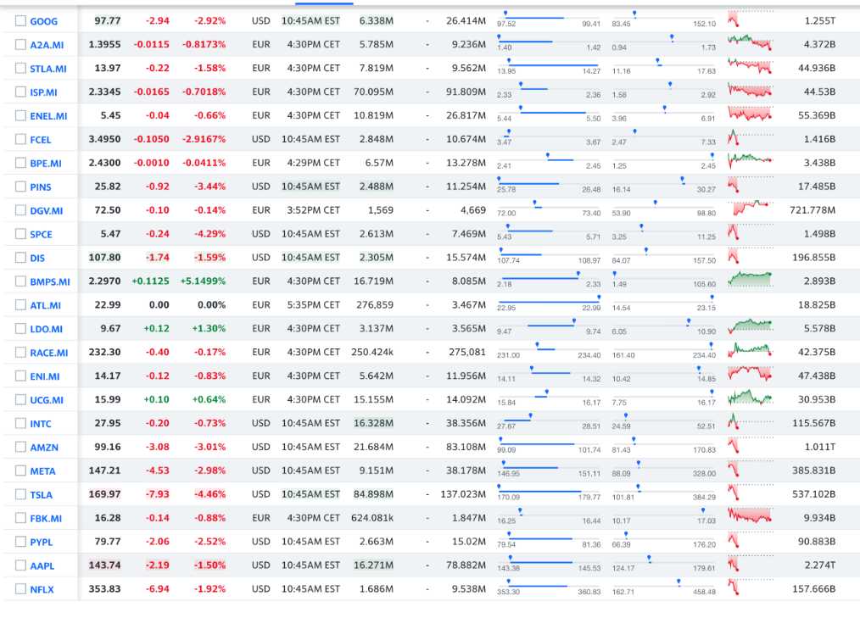Select TSLA change percent -4.46%

pyautogui.click(x=209, y=494)
